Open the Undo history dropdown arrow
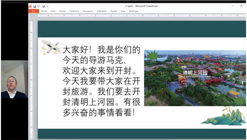247x140 pixels. point(40,6)
